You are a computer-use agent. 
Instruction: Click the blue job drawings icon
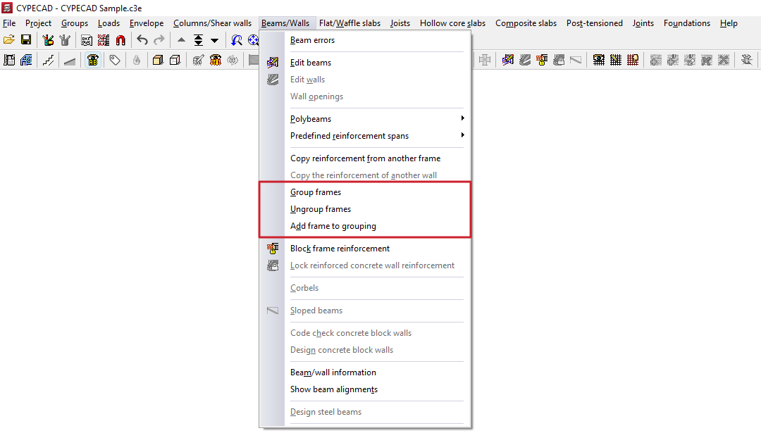[x=26, y=60]
